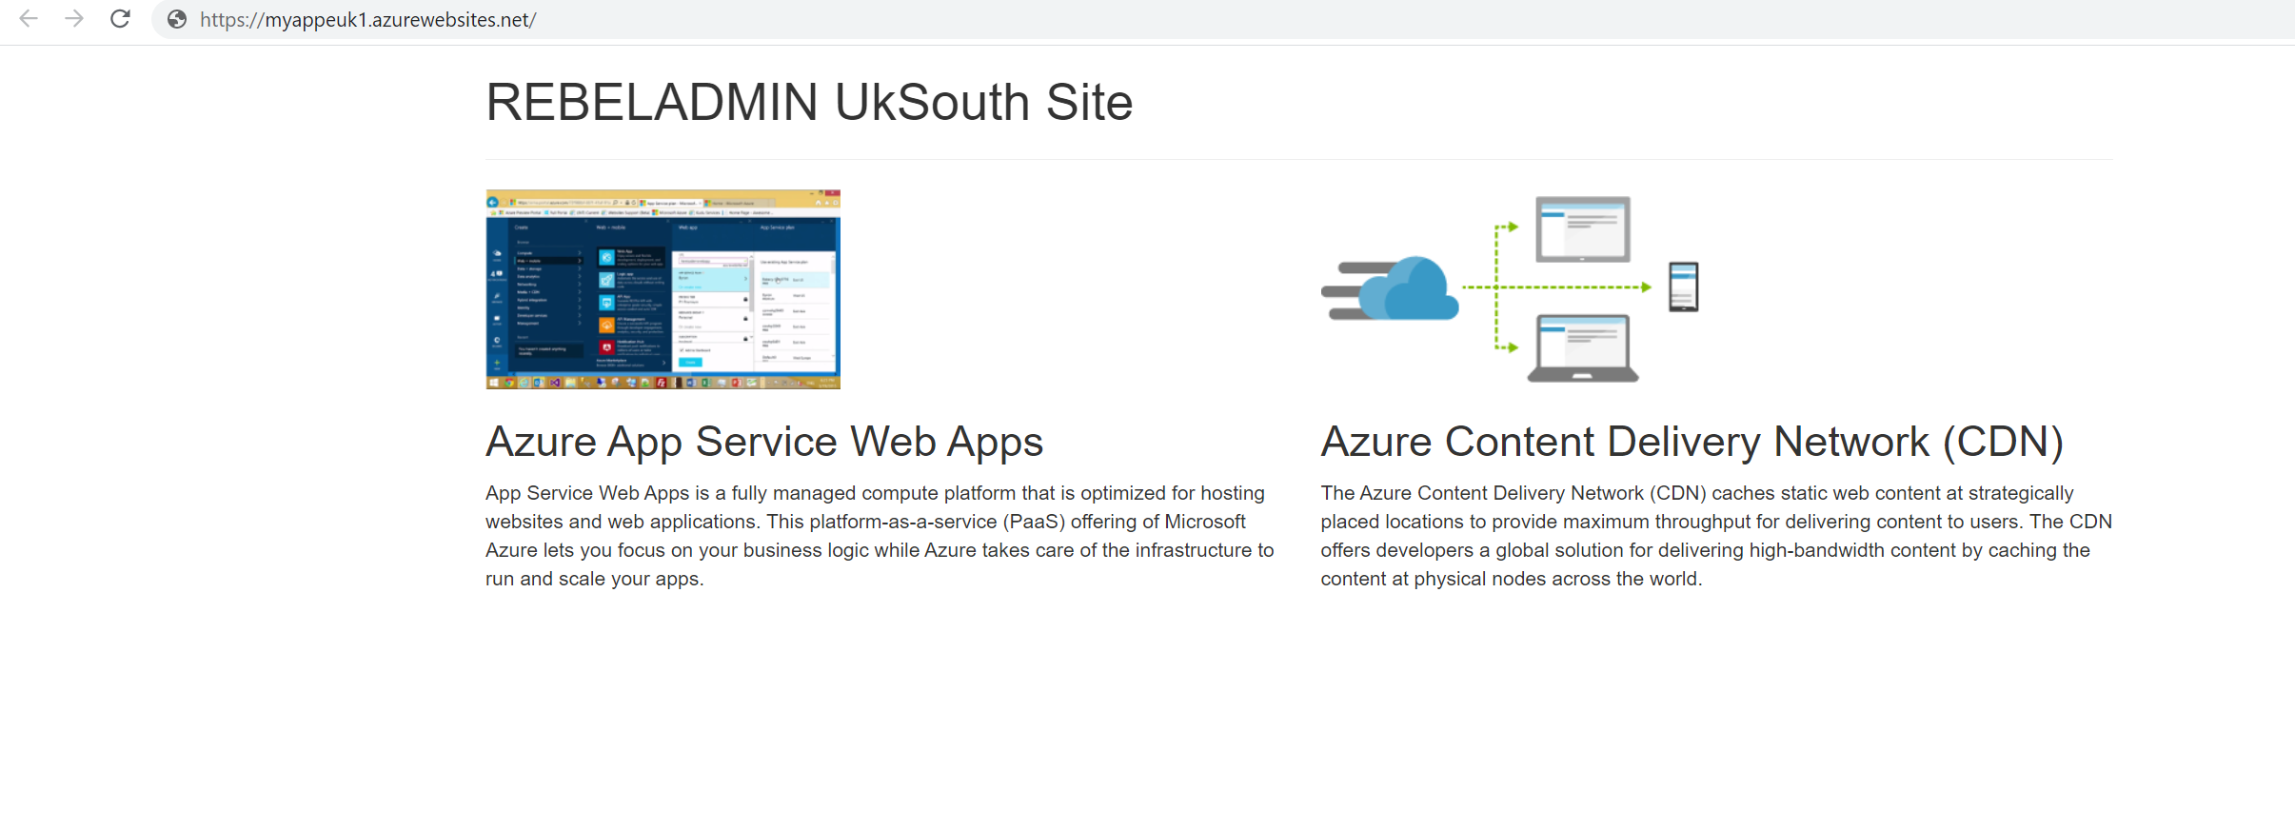Click the taskbar inside the portal screenshot

tap(663, 383)
